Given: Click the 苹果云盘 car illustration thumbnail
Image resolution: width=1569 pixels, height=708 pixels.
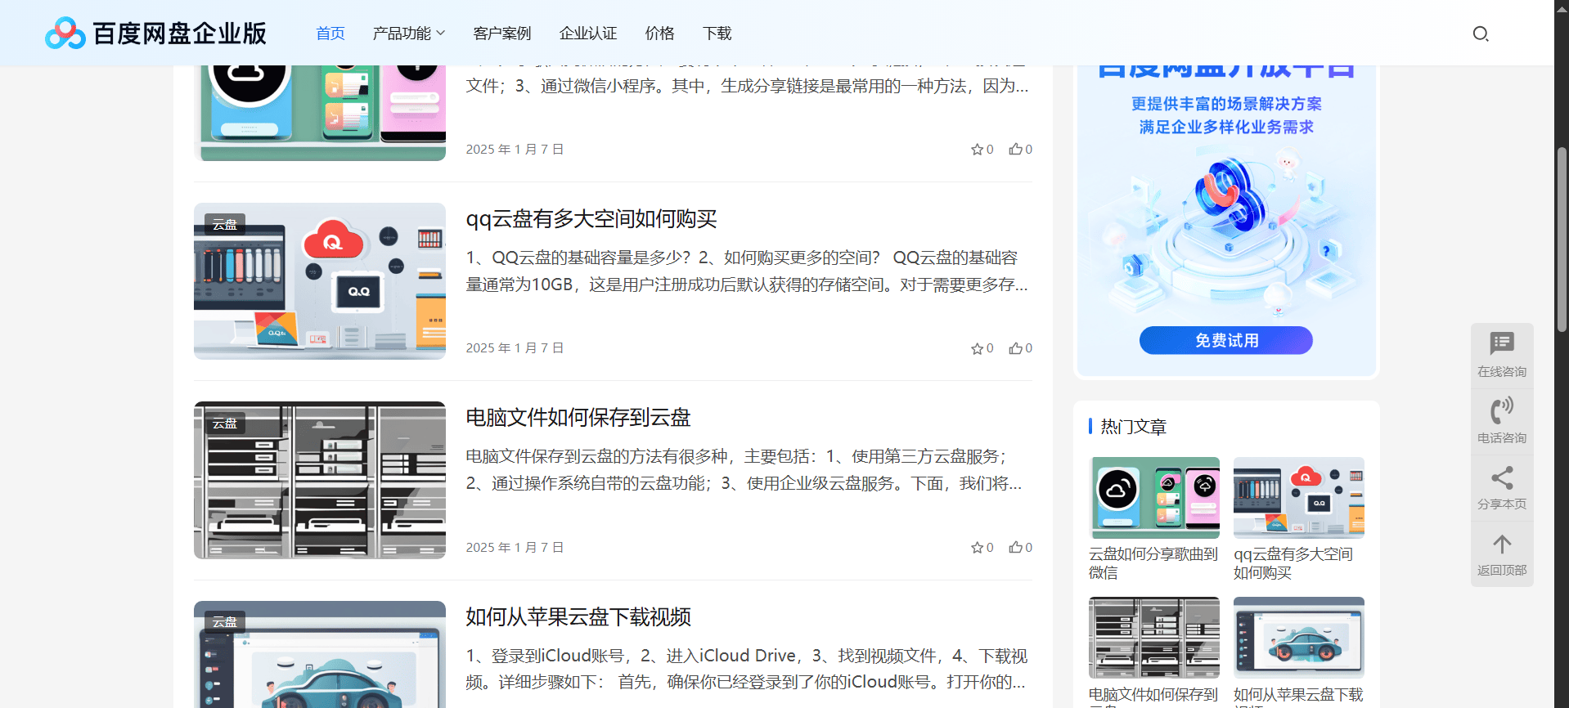Looking at the screenshot, I should 320,654.
